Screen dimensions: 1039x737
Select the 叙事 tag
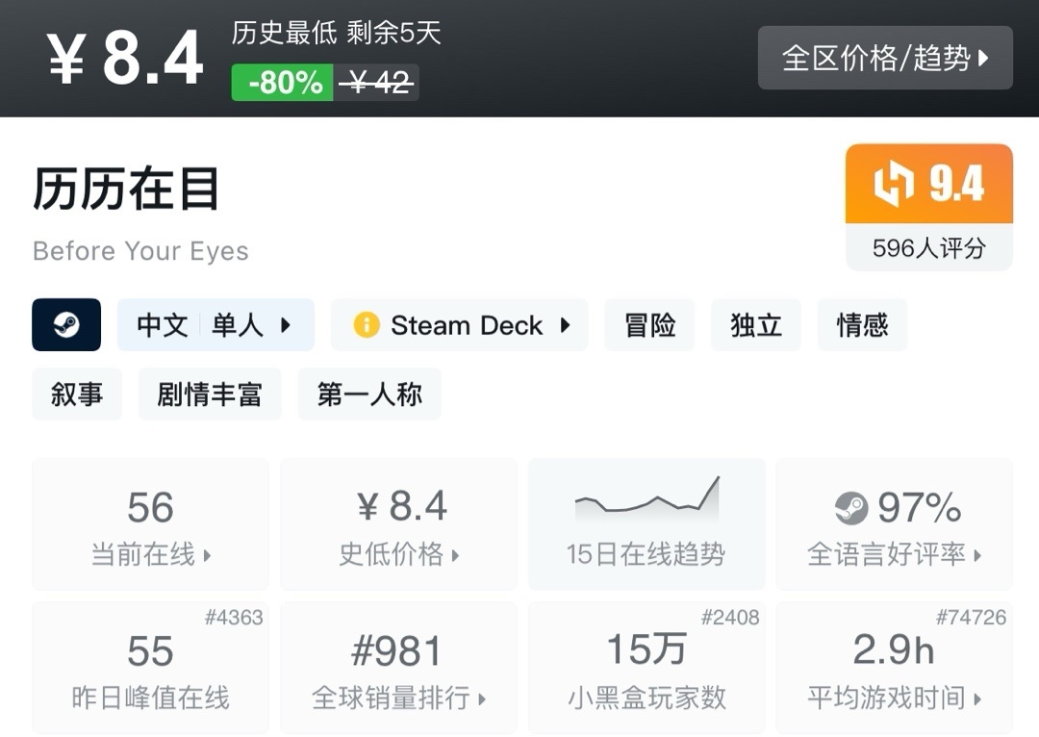pyautogui.click(x=77, y=394)
